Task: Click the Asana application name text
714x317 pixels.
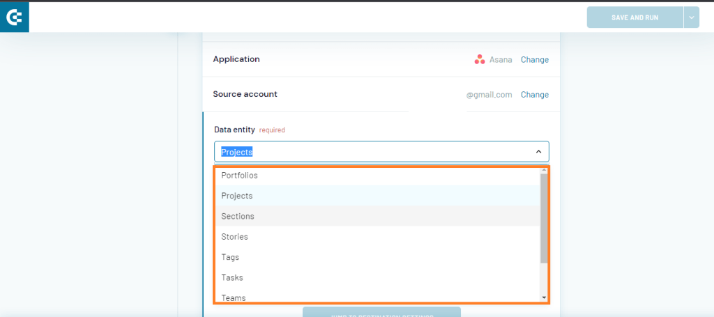Action: [x=501, y=60]
